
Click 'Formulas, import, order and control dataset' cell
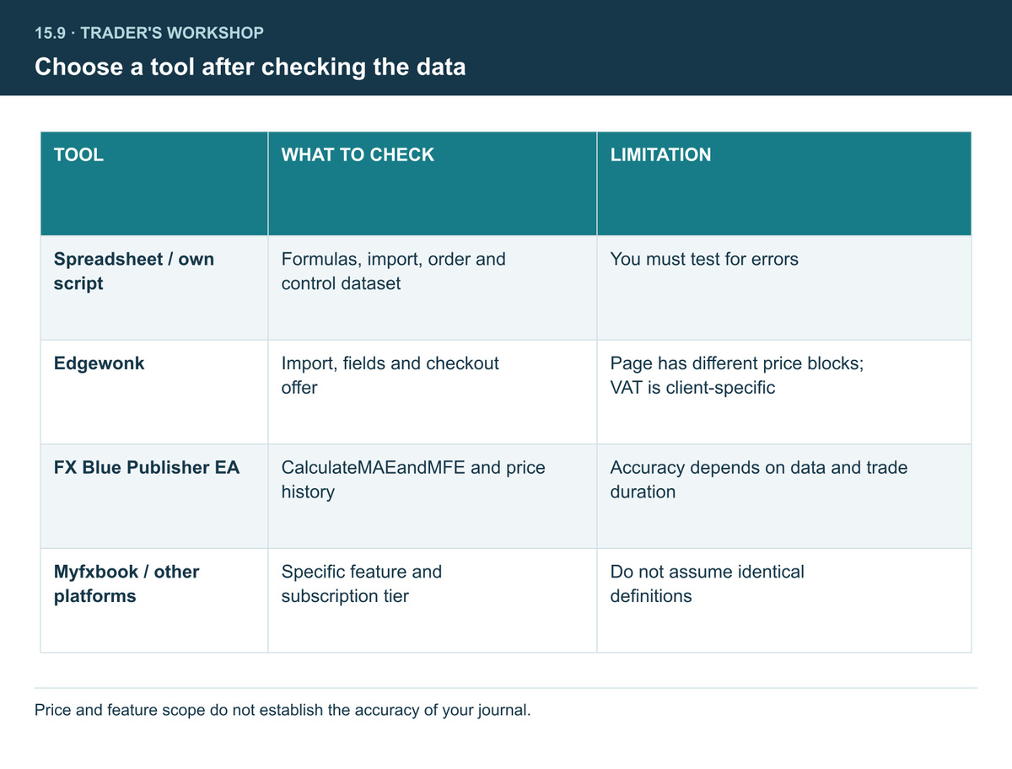point(433,288)
